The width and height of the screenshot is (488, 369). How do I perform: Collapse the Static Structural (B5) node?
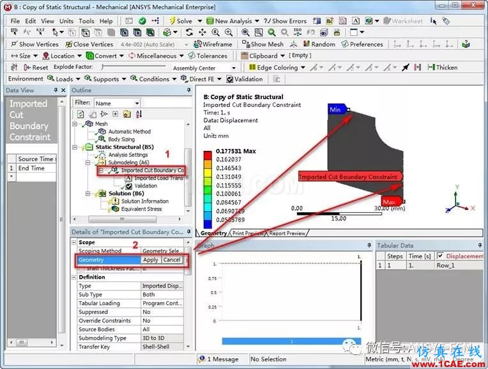point(75,147)
